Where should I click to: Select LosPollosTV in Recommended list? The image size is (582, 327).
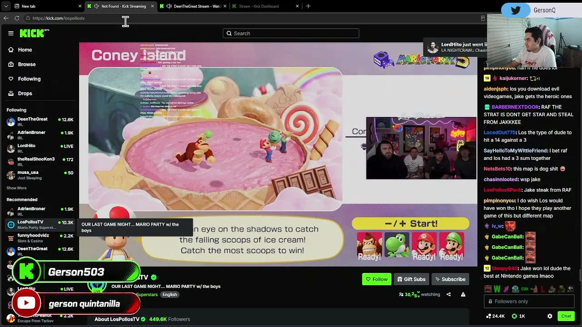(x=40, y=224)
